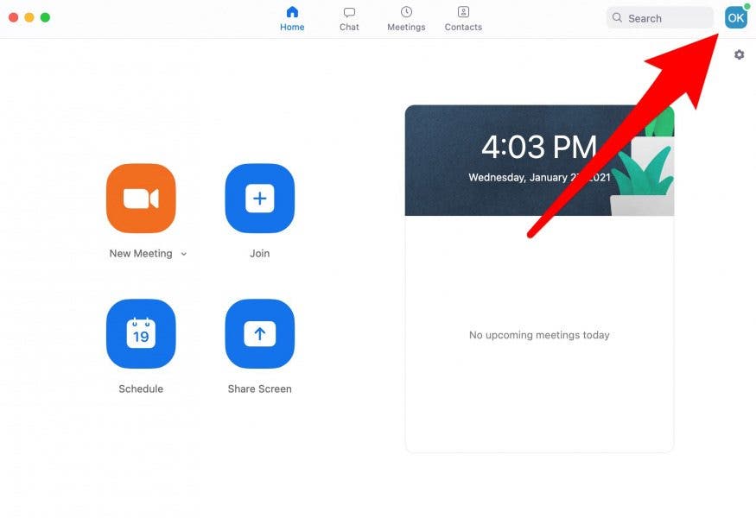Image resolution: width=756 pixels, height=518 pixels.
Task: Switch to the Home tab
Action: 292,18
